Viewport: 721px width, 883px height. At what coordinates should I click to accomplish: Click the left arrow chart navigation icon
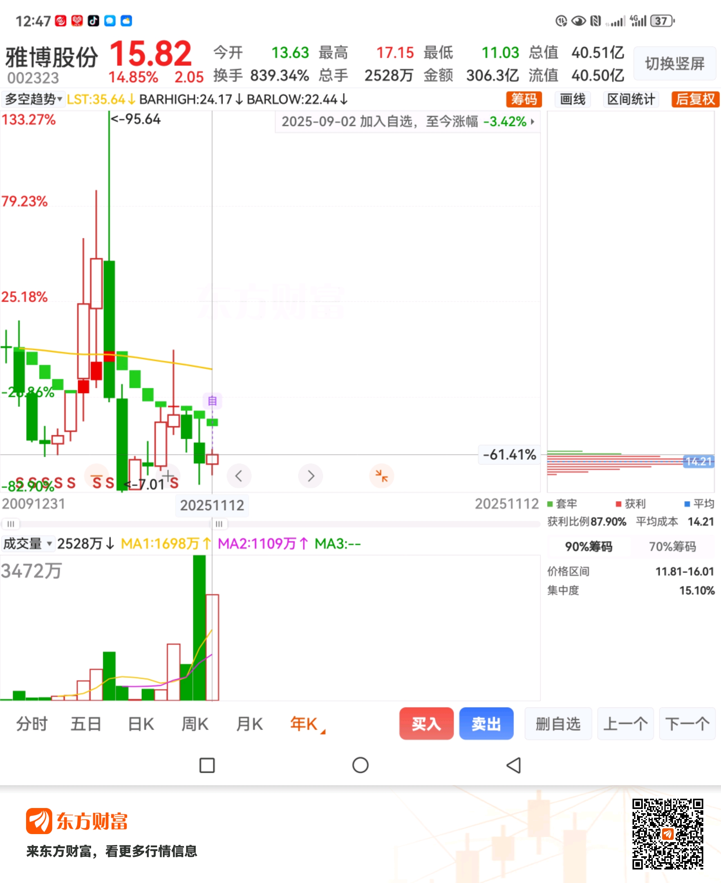point(239,476)
